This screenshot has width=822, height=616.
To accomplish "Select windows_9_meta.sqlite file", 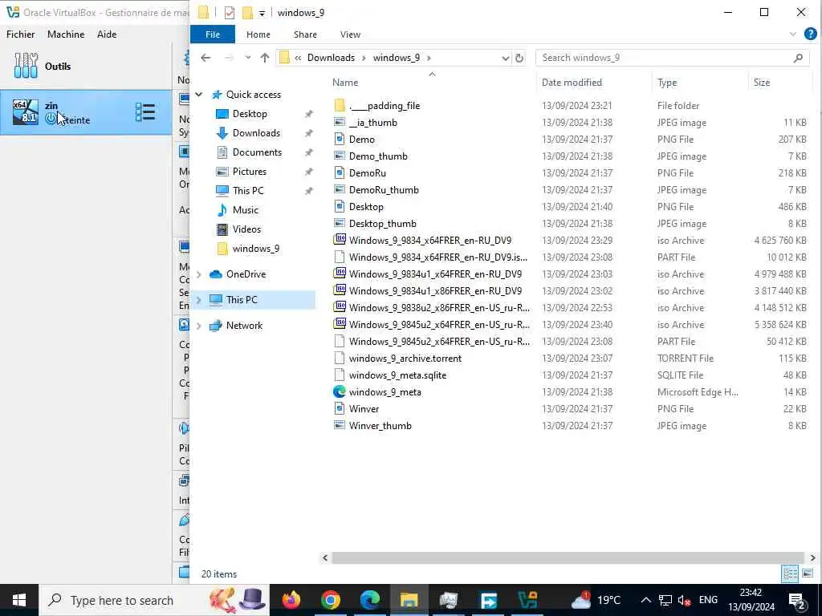I will click(x=397, y=375).
